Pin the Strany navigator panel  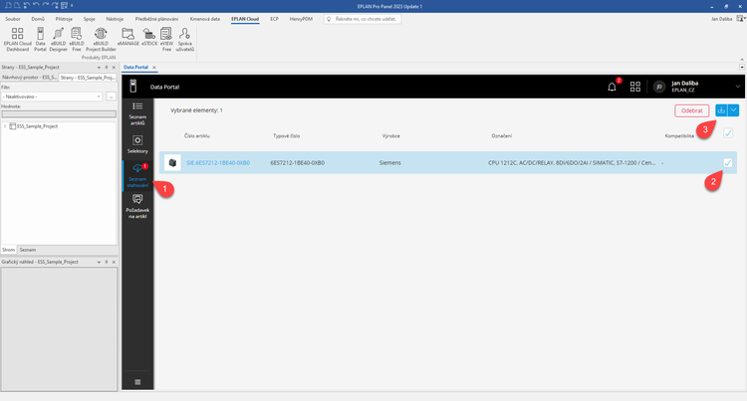[x=107, y=68]
